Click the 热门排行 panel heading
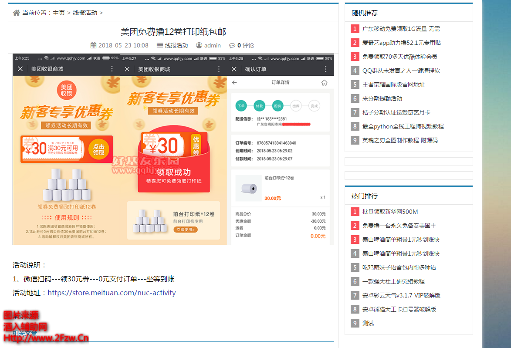 click(364, 196)
